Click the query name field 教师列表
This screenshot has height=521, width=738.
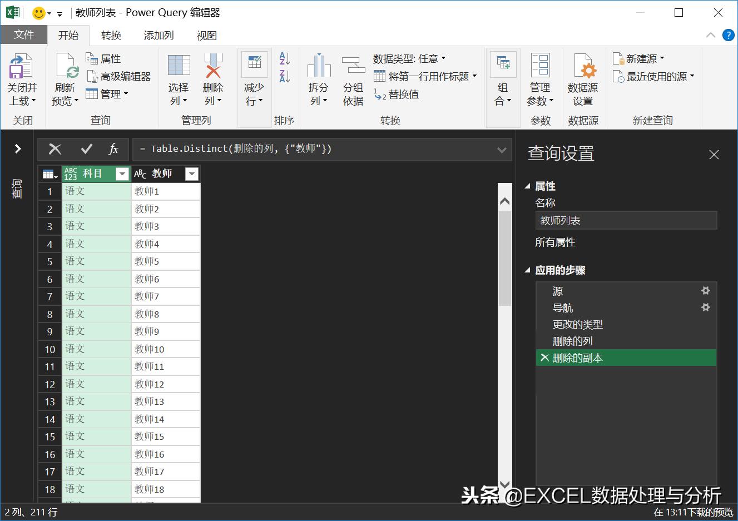pos(626,220)
